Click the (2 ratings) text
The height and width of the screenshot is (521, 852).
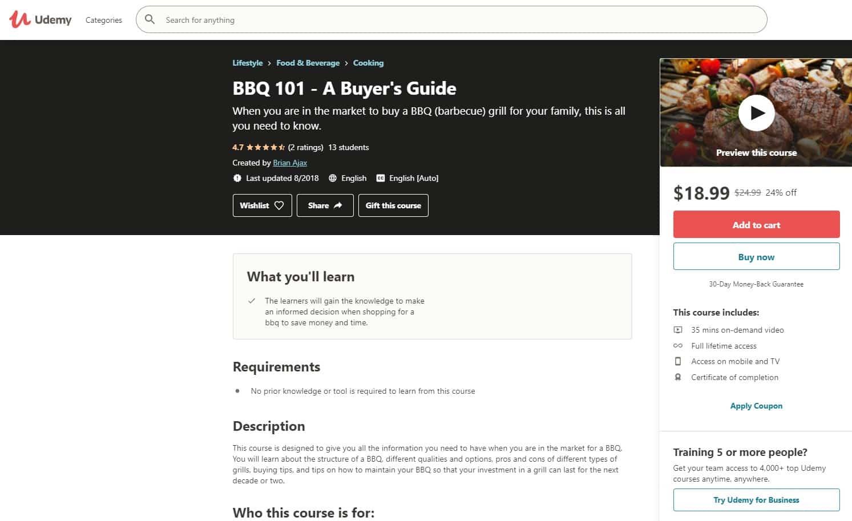pos(305,147)
